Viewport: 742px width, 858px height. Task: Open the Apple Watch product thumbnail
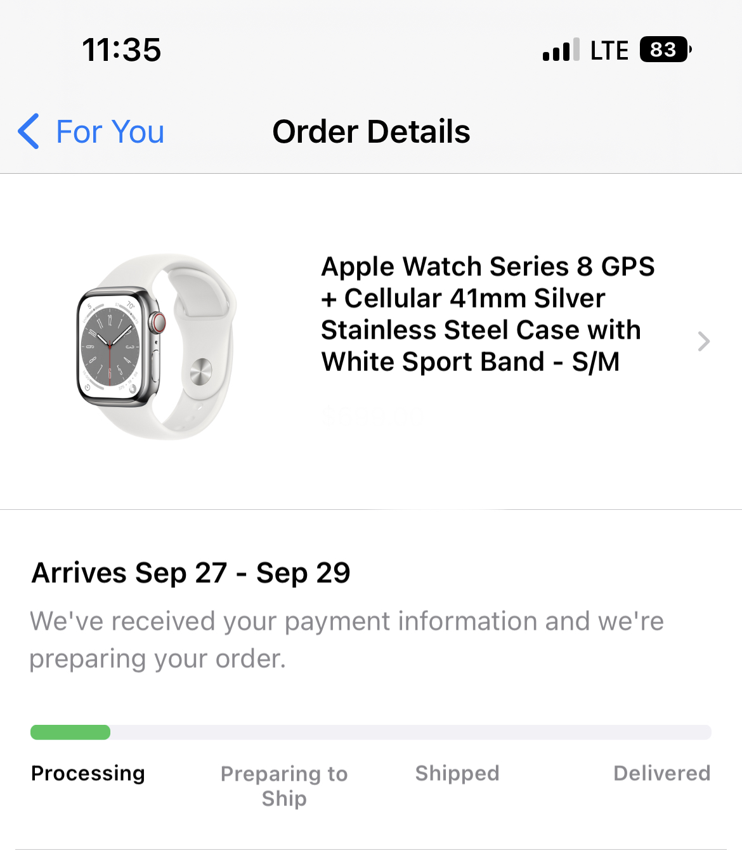pyautogui.click(x=157, y=346)
